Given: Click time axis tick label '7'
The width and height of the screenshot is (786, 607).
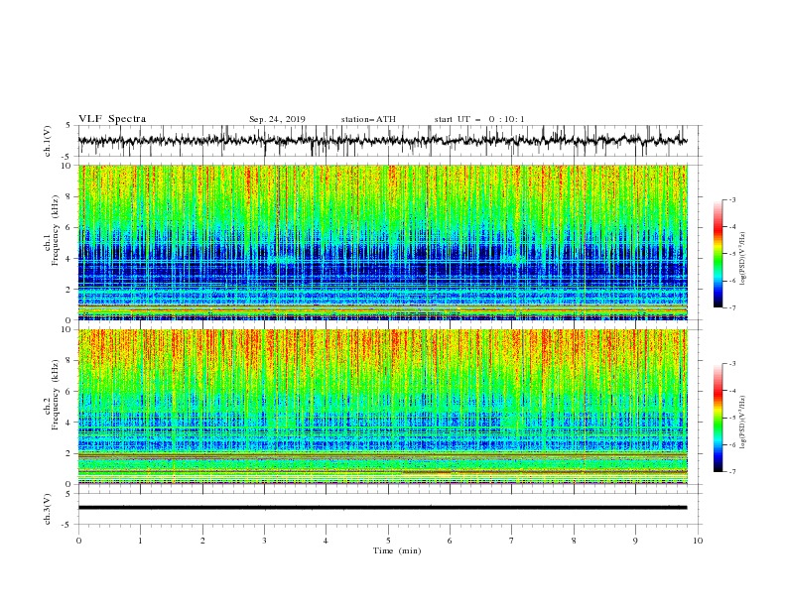Looking at the screenshot, I should point(512,541).
